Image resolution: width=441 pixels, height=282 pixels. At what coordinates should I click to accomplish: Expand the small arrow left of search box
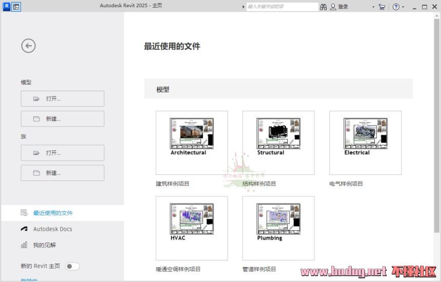pos(244,7)
